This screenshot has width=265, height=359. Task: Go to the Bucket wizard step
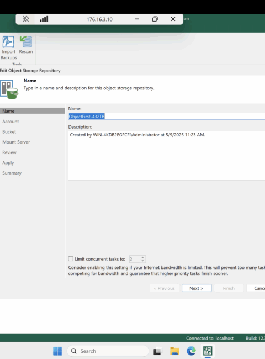pyautogui.click(x=9, y=131)
